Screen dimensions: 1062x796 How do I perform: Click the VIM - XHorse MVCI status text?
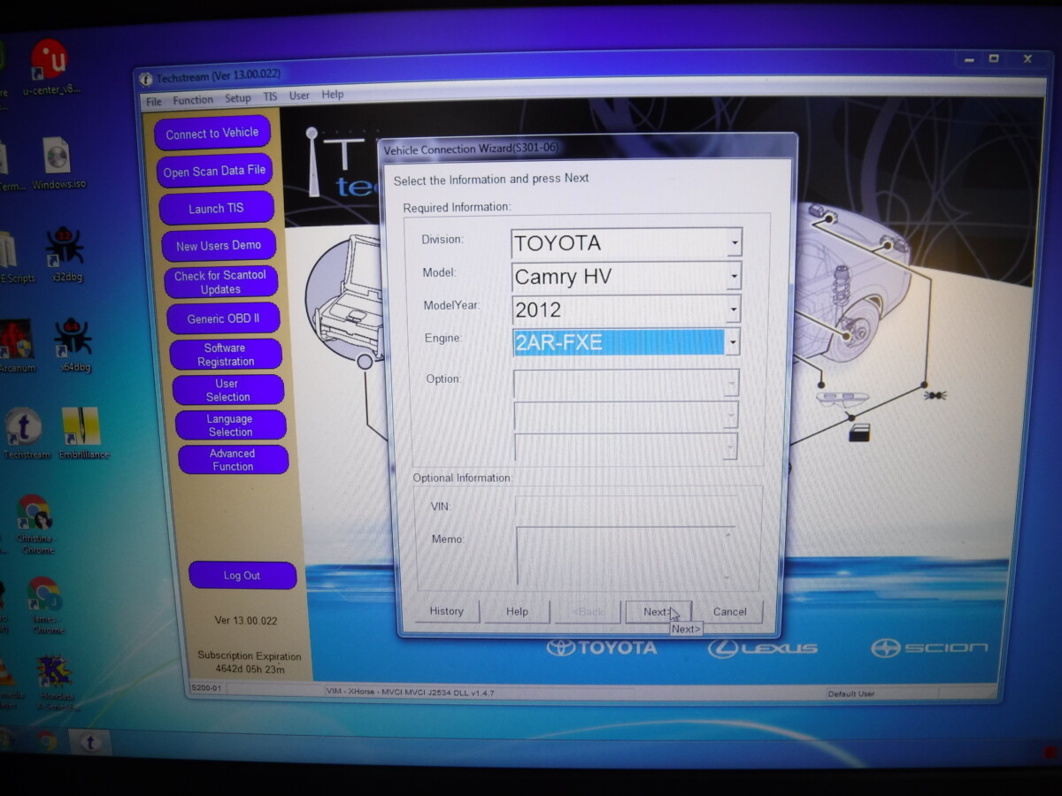pos(410,693)
